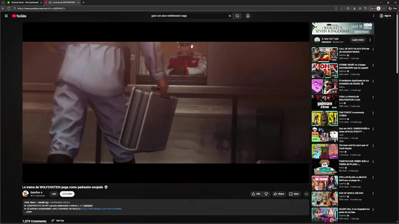Click Join for GatoPan membership
The image size is (399, 224).
54,194
